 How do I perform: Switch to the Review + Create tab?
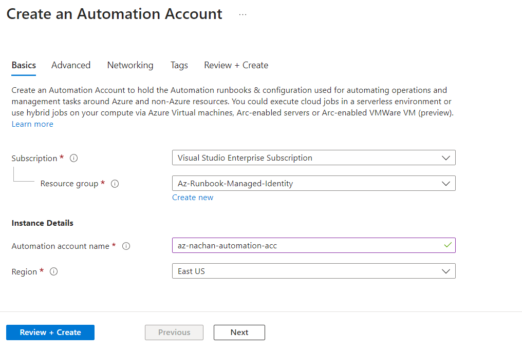236,65
